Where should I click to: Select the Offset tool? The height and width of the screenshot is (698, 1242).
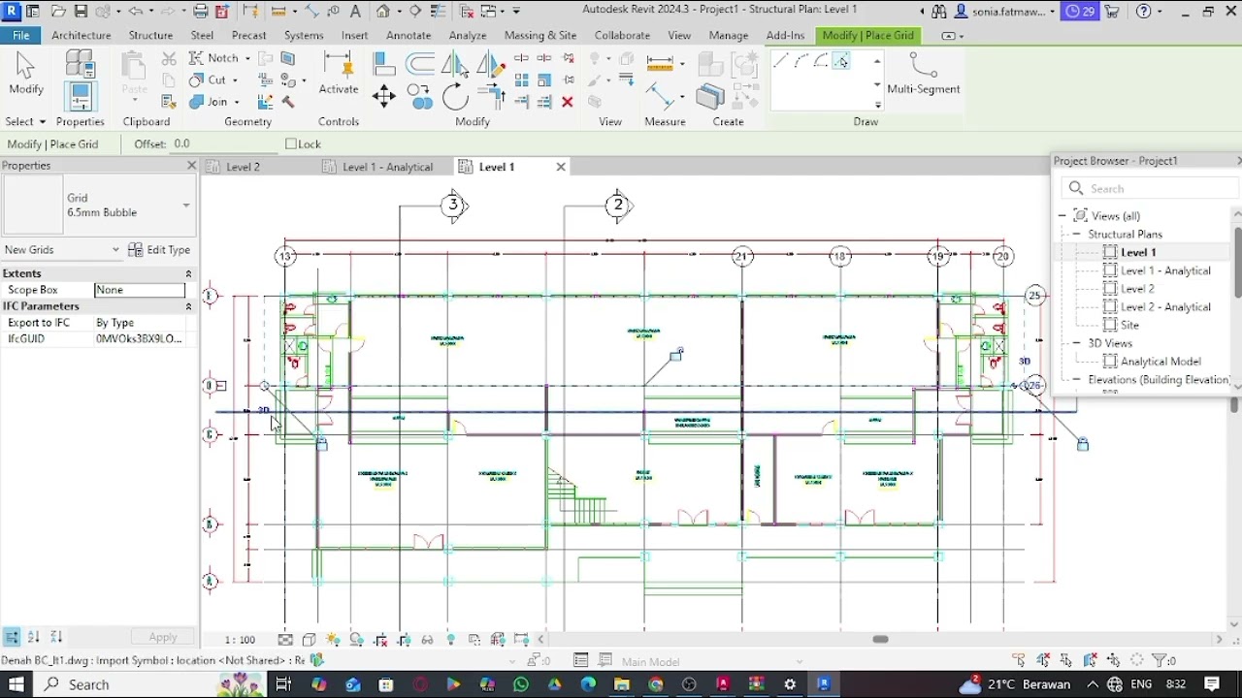click(420, 64)
